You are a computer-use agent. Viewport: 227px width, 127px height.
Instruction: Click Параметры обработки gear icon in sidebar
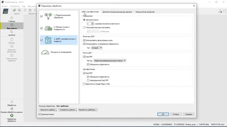click(12, 116)
